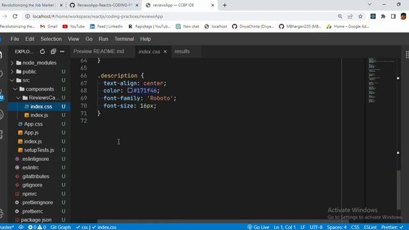Open the package.json file
Image resolution: width=409 pixels, height=230 pixels.
[36, 220]
